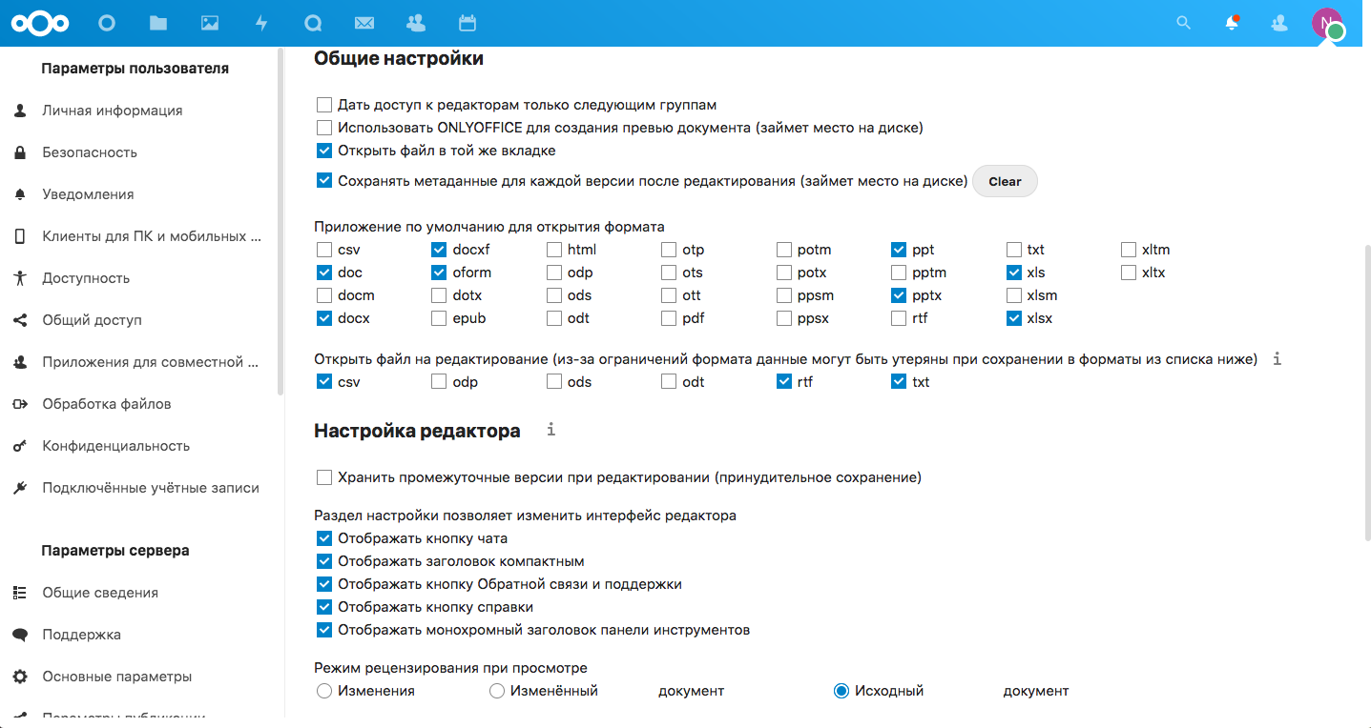
Task: Uncheck rtf in the edit formats list
Action: (784, 382)
